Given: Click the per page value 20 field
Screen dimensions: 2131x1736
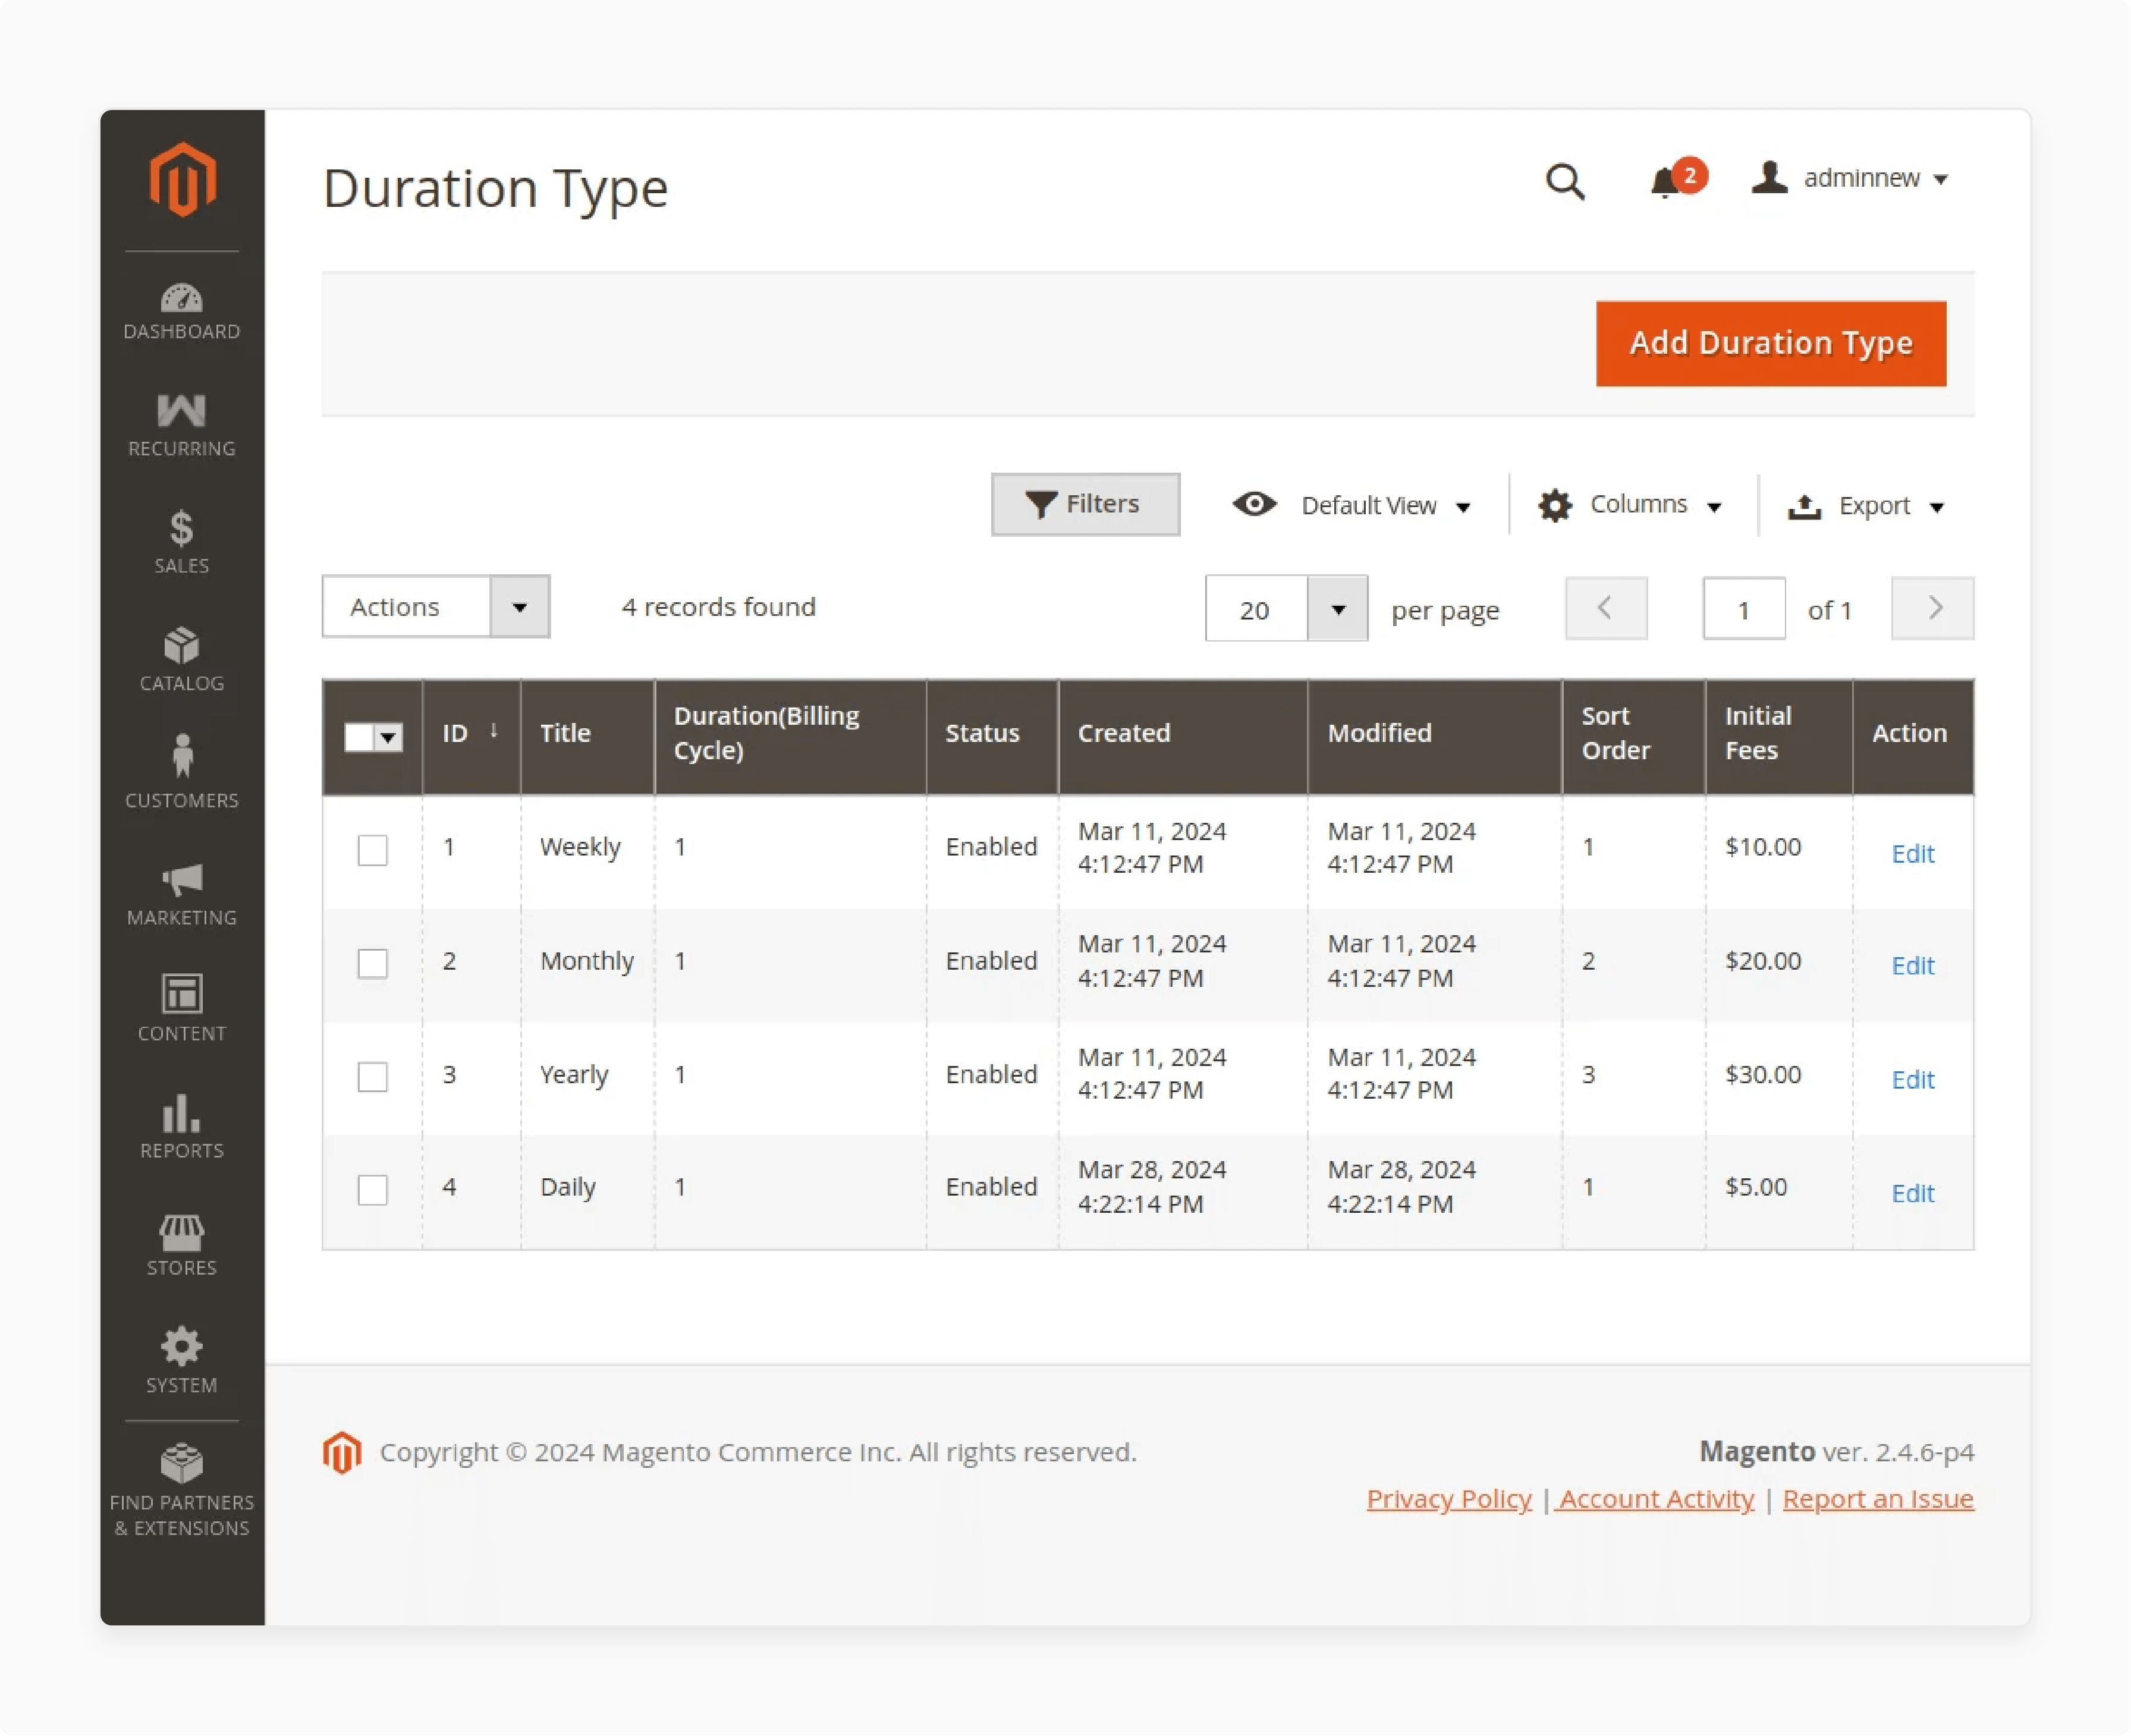Looking at the screenshot, I should [x=1256, y=609].
